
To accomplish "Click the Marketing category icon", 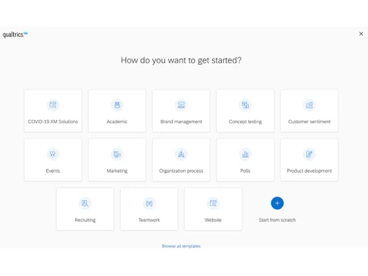I will click(117, 154).
